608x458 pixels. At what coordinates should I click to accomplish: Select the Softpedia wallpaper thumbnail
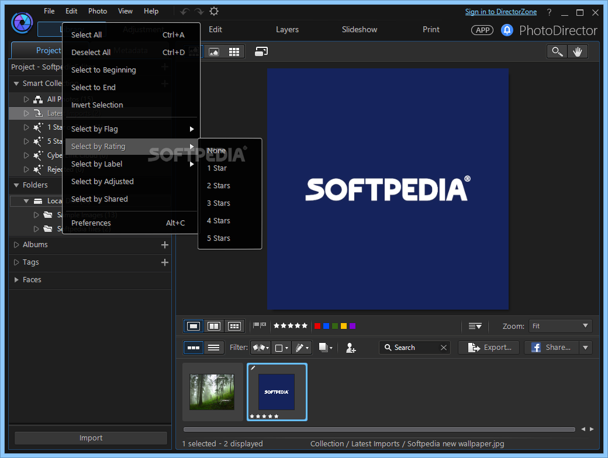point(277,392)
